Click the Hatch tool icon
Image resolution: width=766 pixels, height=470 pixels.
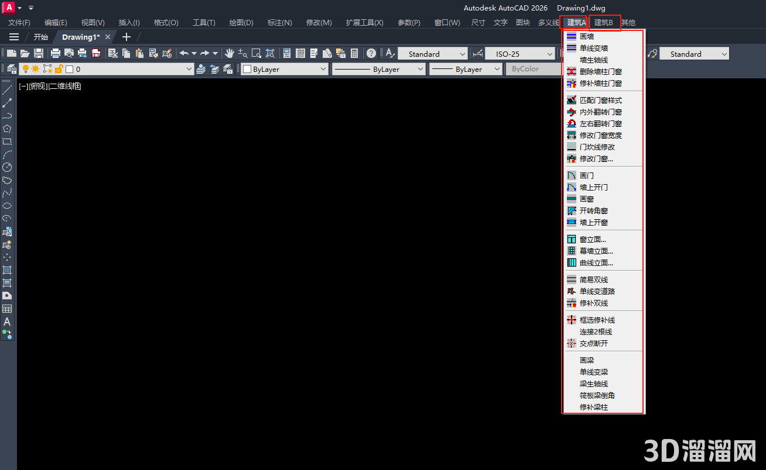pyautogui.click(x=7, y=270)
